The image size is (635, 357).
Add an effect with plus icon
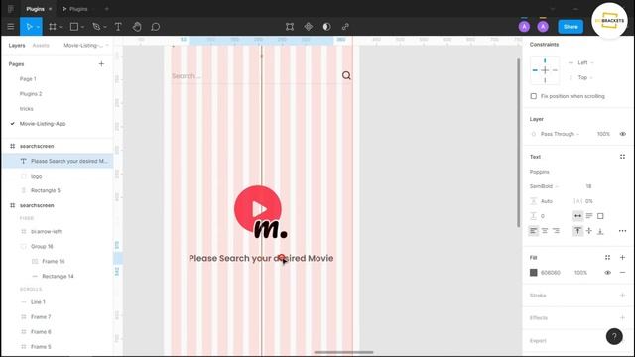point(622,317)
